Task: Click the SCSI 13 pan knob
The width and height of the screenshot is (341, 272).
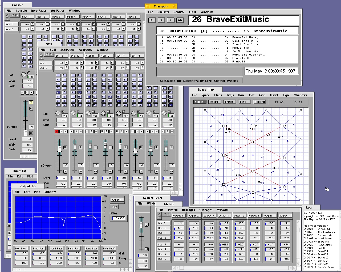Action: click(118, 114)
